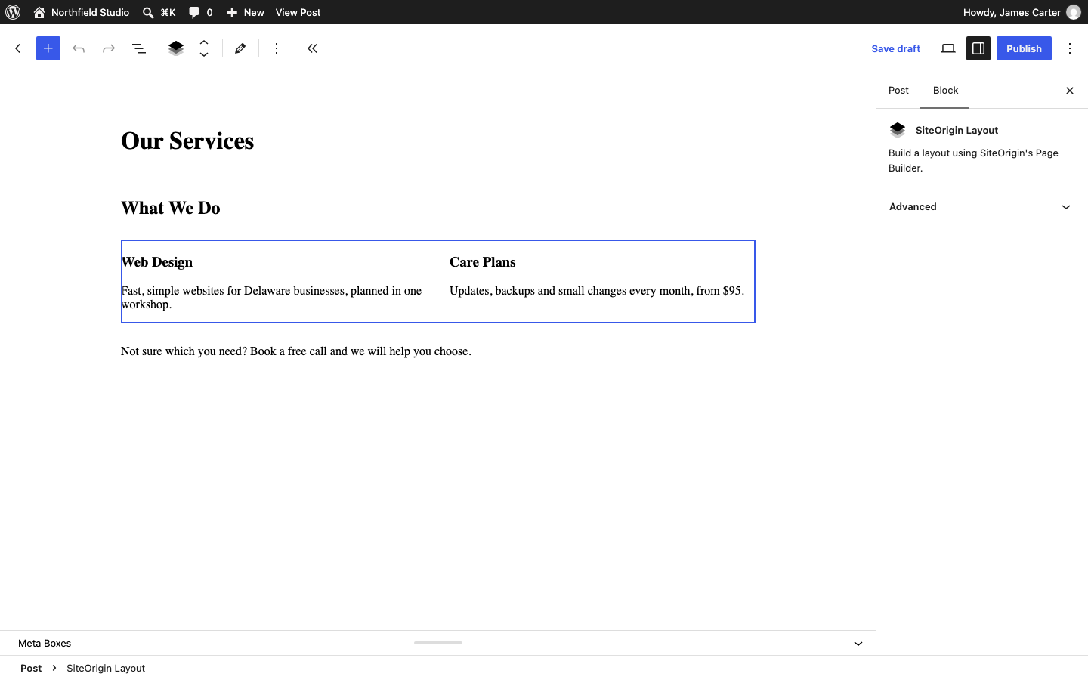
Task: Select the Block tab
Action: click(945, 91)
